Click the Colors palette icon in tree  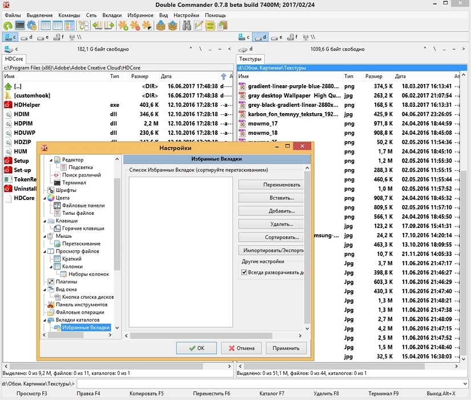[x=50, y=198]
